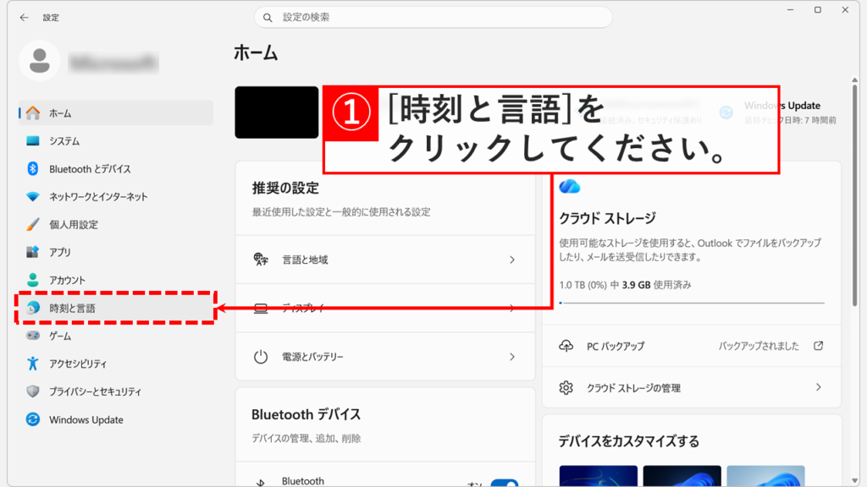Click the 言語と地域 language icon

tap(261, 260)
